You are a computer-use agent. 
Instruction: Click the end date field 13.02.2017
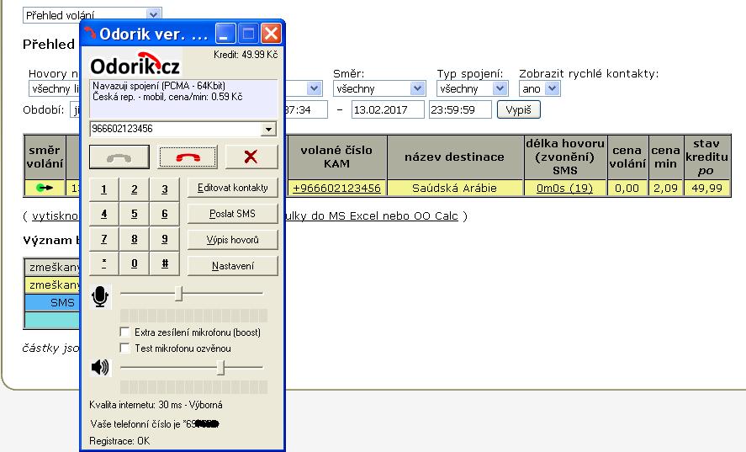point(388,109)
